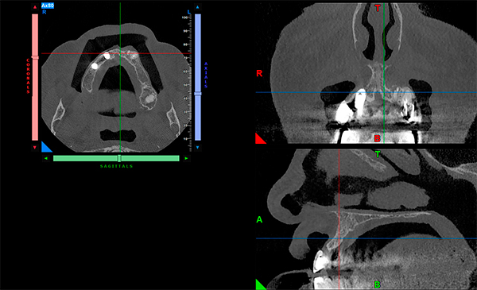Click the Coronals slider handle
Viewport: 477px width, 290px height.
point(35,57)
